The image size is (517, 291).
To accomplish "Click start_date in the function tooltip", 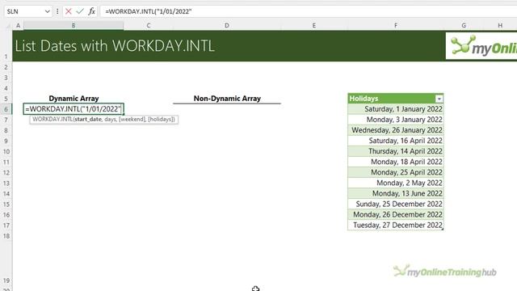I will (88, 119).
